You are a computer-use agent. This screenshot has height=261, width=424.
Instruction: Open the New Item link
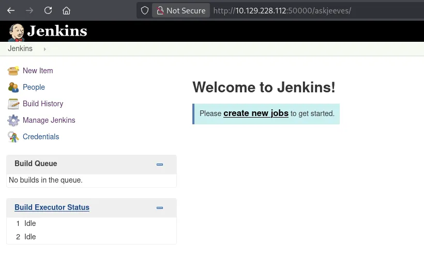pyautogui.click(x=38, y=71)
